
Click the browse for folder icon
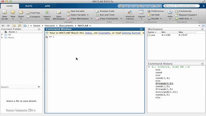coord(19,26)
